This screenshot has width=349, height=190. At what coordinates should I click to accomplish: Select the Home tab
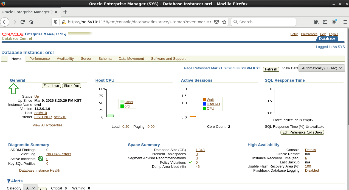click(16, 59)
